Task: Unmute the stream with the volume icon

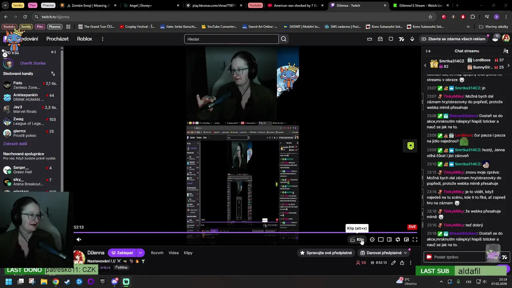Action: pyautogui.click(x=79, y=240)
